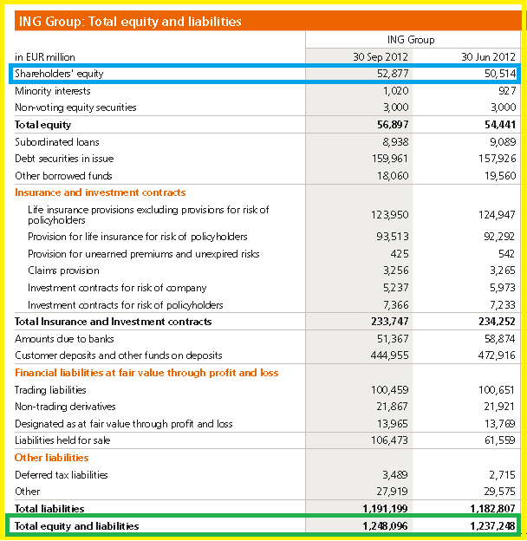Select total insurance contracts value 234,252

[497, 322]
